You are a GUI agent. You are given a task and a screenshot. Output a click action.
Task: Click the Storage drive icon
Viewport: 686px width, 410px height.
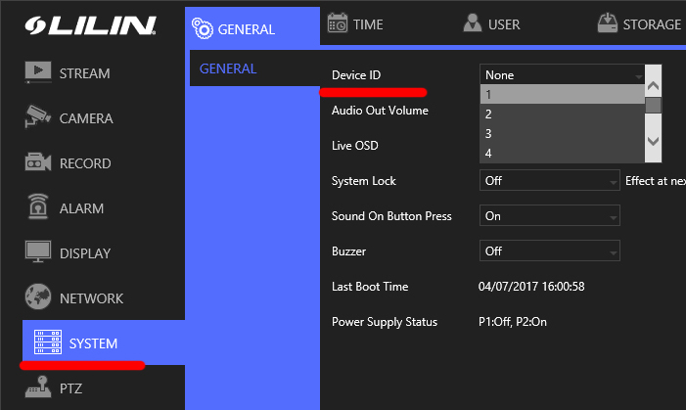(x=607, y=23)
